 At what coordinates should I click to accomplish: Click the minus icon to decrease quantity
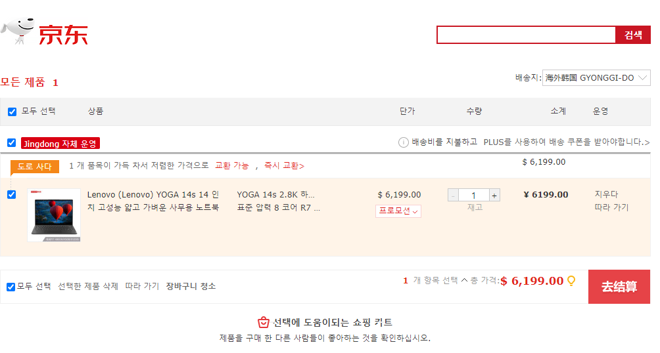[x=453, y=196]
